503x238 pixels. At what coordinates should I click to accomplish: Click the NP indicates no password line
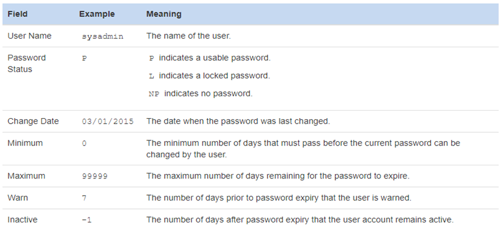(200, 94)
